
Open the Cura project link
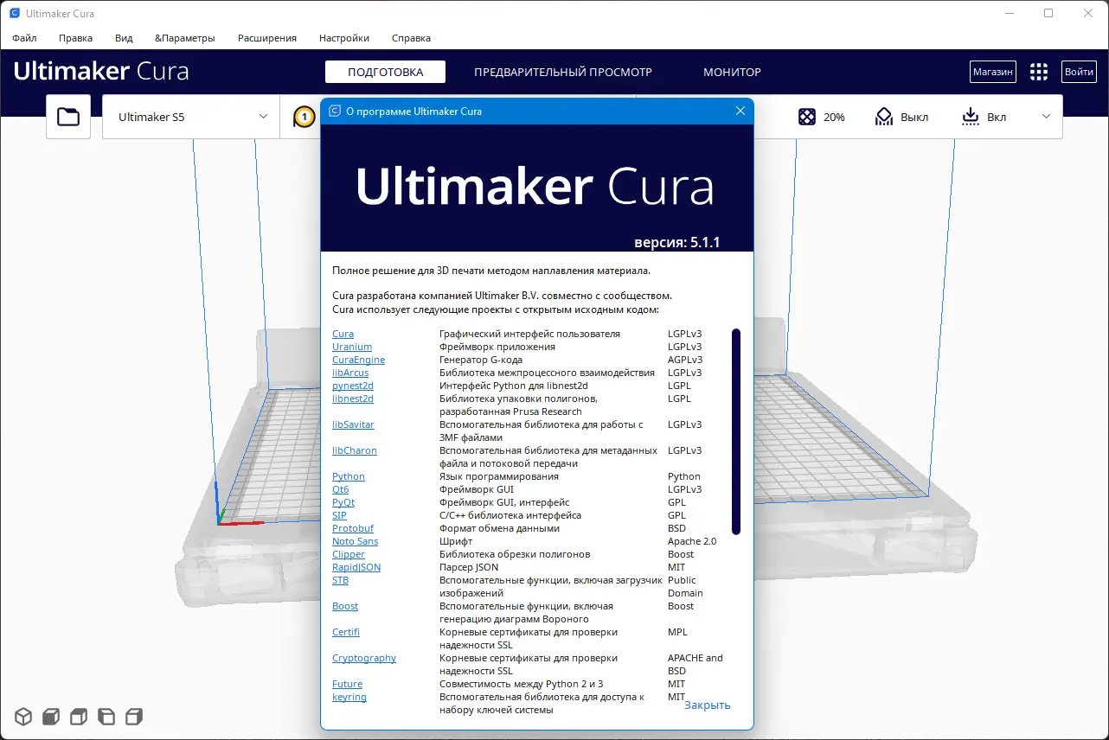click(343, 334)
